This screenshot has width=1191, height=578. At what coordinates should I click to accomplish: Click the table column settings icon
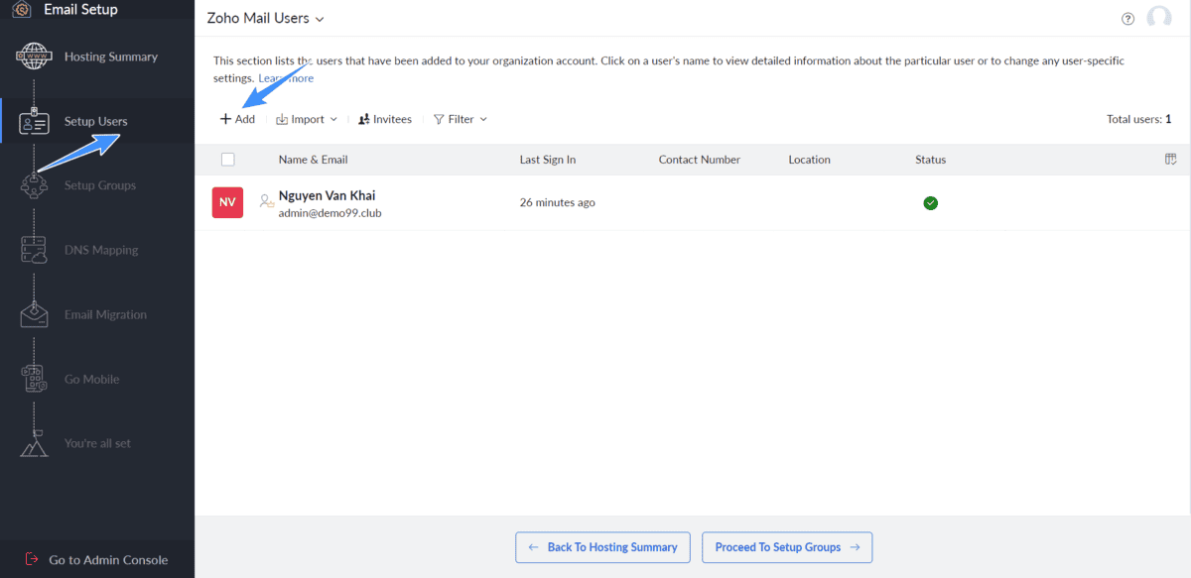click(x=1170, y=160)
